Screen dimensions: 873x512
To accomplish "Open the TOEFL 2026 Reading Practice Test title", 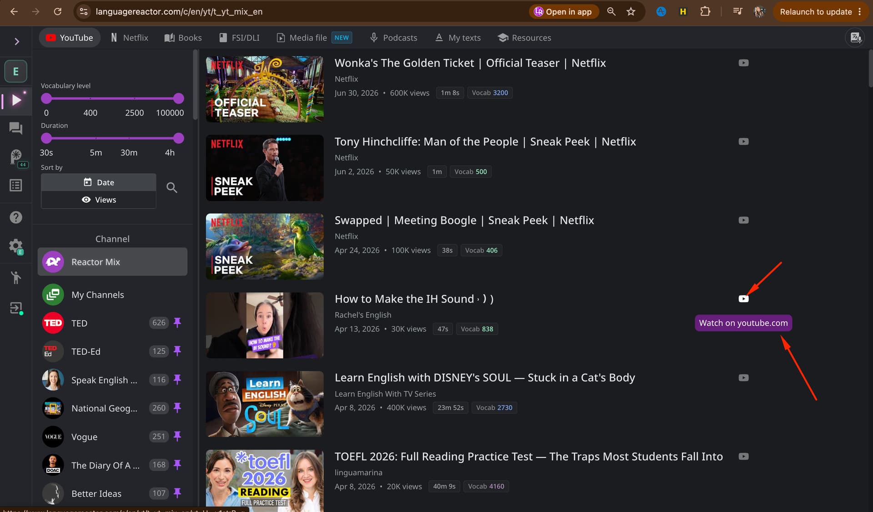I will click(529, 456).
